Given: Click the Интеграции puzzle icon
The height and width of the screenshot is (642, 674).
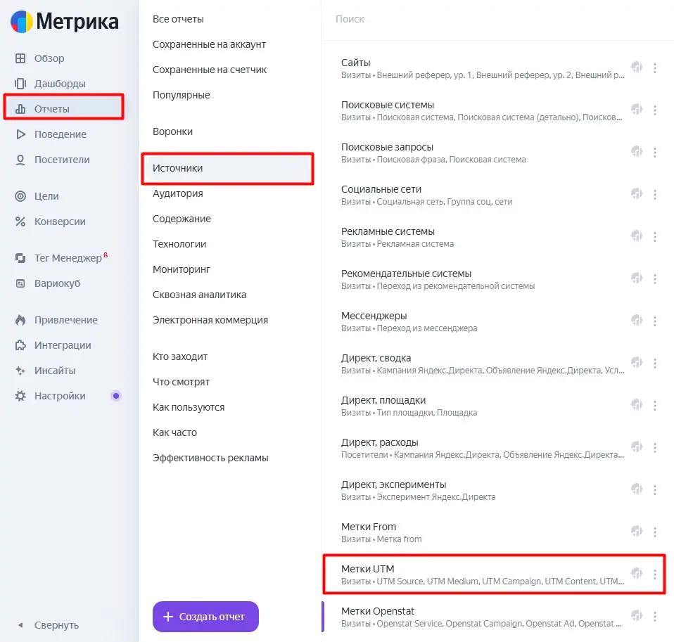Looking at the screenshot, I should [x=20, y=345].
